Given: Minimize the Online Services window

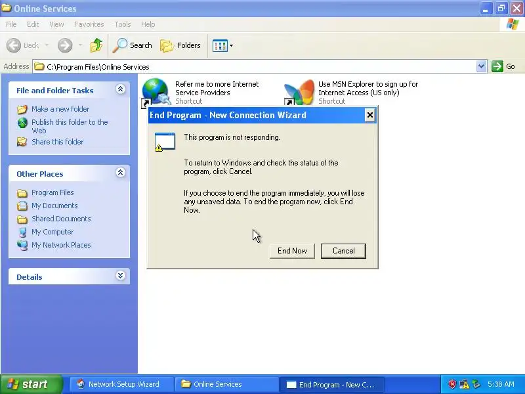Looking at the screenshot, I should (x=486, y=9).
